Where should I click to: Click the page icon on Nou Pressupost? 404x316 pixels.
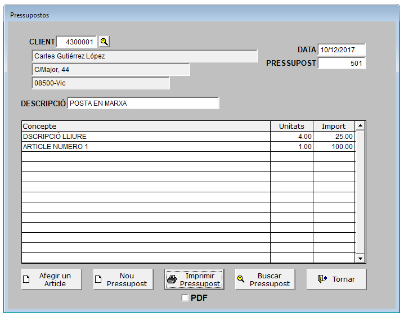pyautogui.click(x=98, y=279)
